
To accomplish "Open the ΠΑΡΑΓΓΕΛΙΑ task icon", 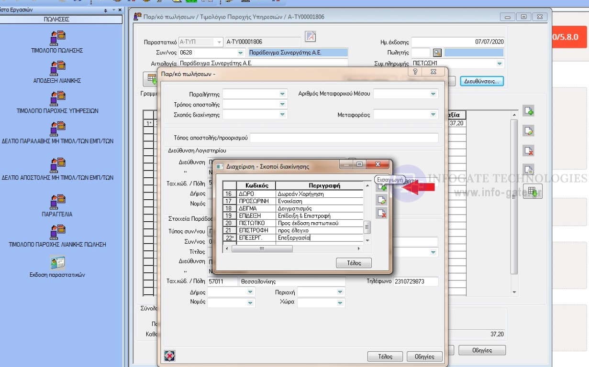I will click(57, 201).
